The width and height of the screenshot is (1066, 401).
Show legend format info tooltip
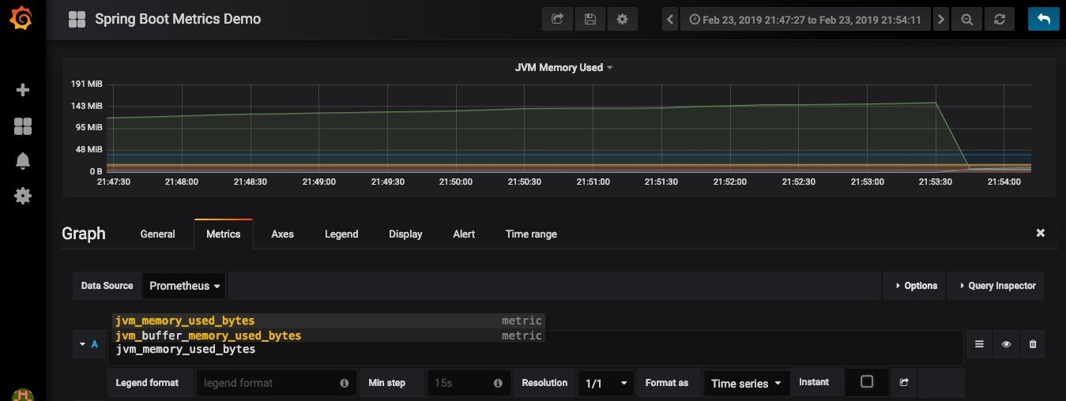344,383
